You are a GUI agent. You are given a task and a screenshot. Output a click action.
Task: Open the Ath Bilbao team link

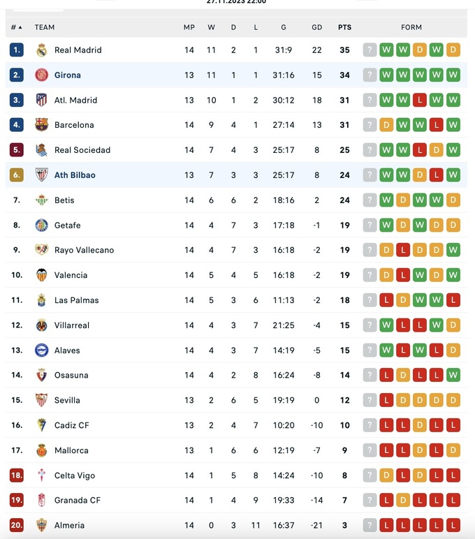click(75, 175)
